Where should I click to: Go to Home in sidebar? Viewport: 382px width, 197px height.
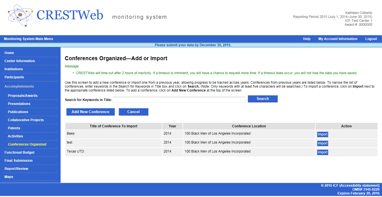click(9, 53)
